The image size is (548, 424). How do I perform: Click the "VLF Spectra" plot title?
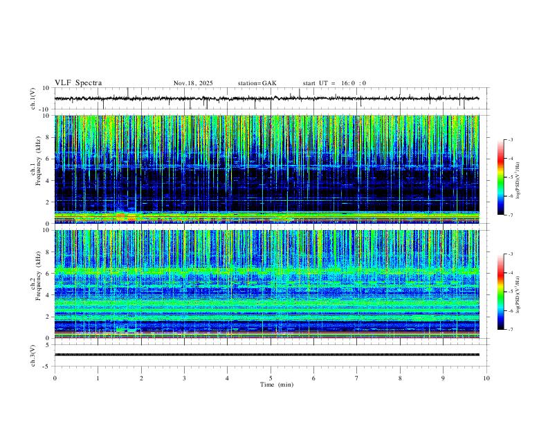pos(78,83)
